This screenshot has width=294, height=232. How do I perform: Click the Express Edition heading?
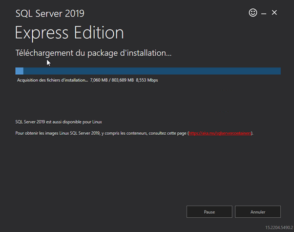69,33
